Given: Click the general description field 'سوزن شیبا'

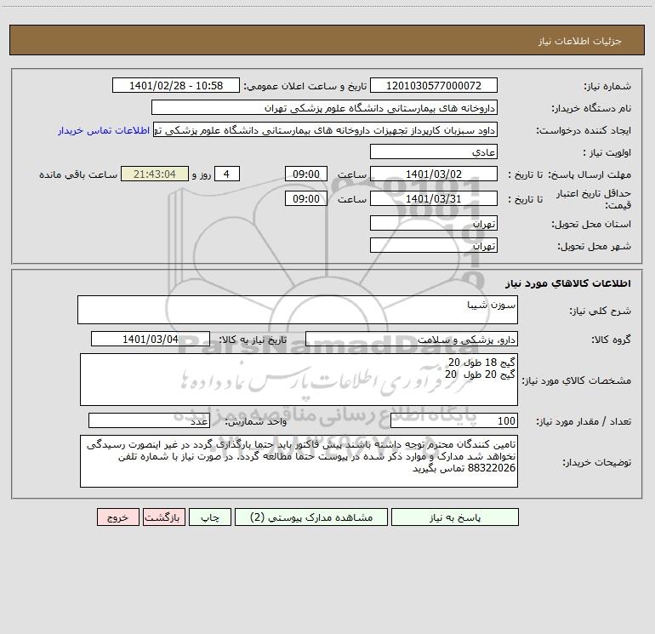Looking at the screenshot, I should [298, 310].
